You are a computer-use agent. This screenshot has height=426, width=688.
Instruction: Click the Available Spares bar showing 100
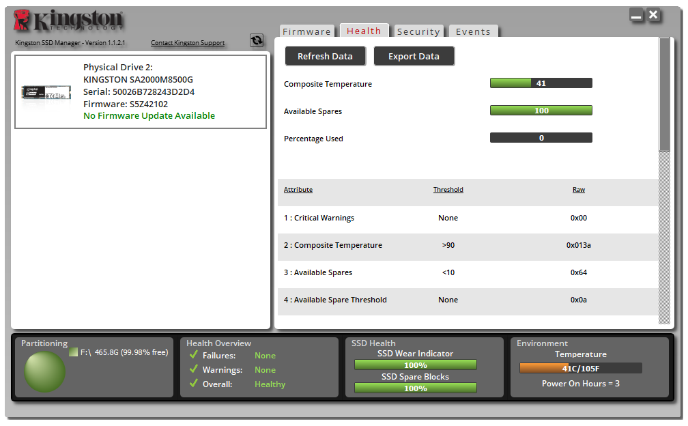[x=541, y=111]
